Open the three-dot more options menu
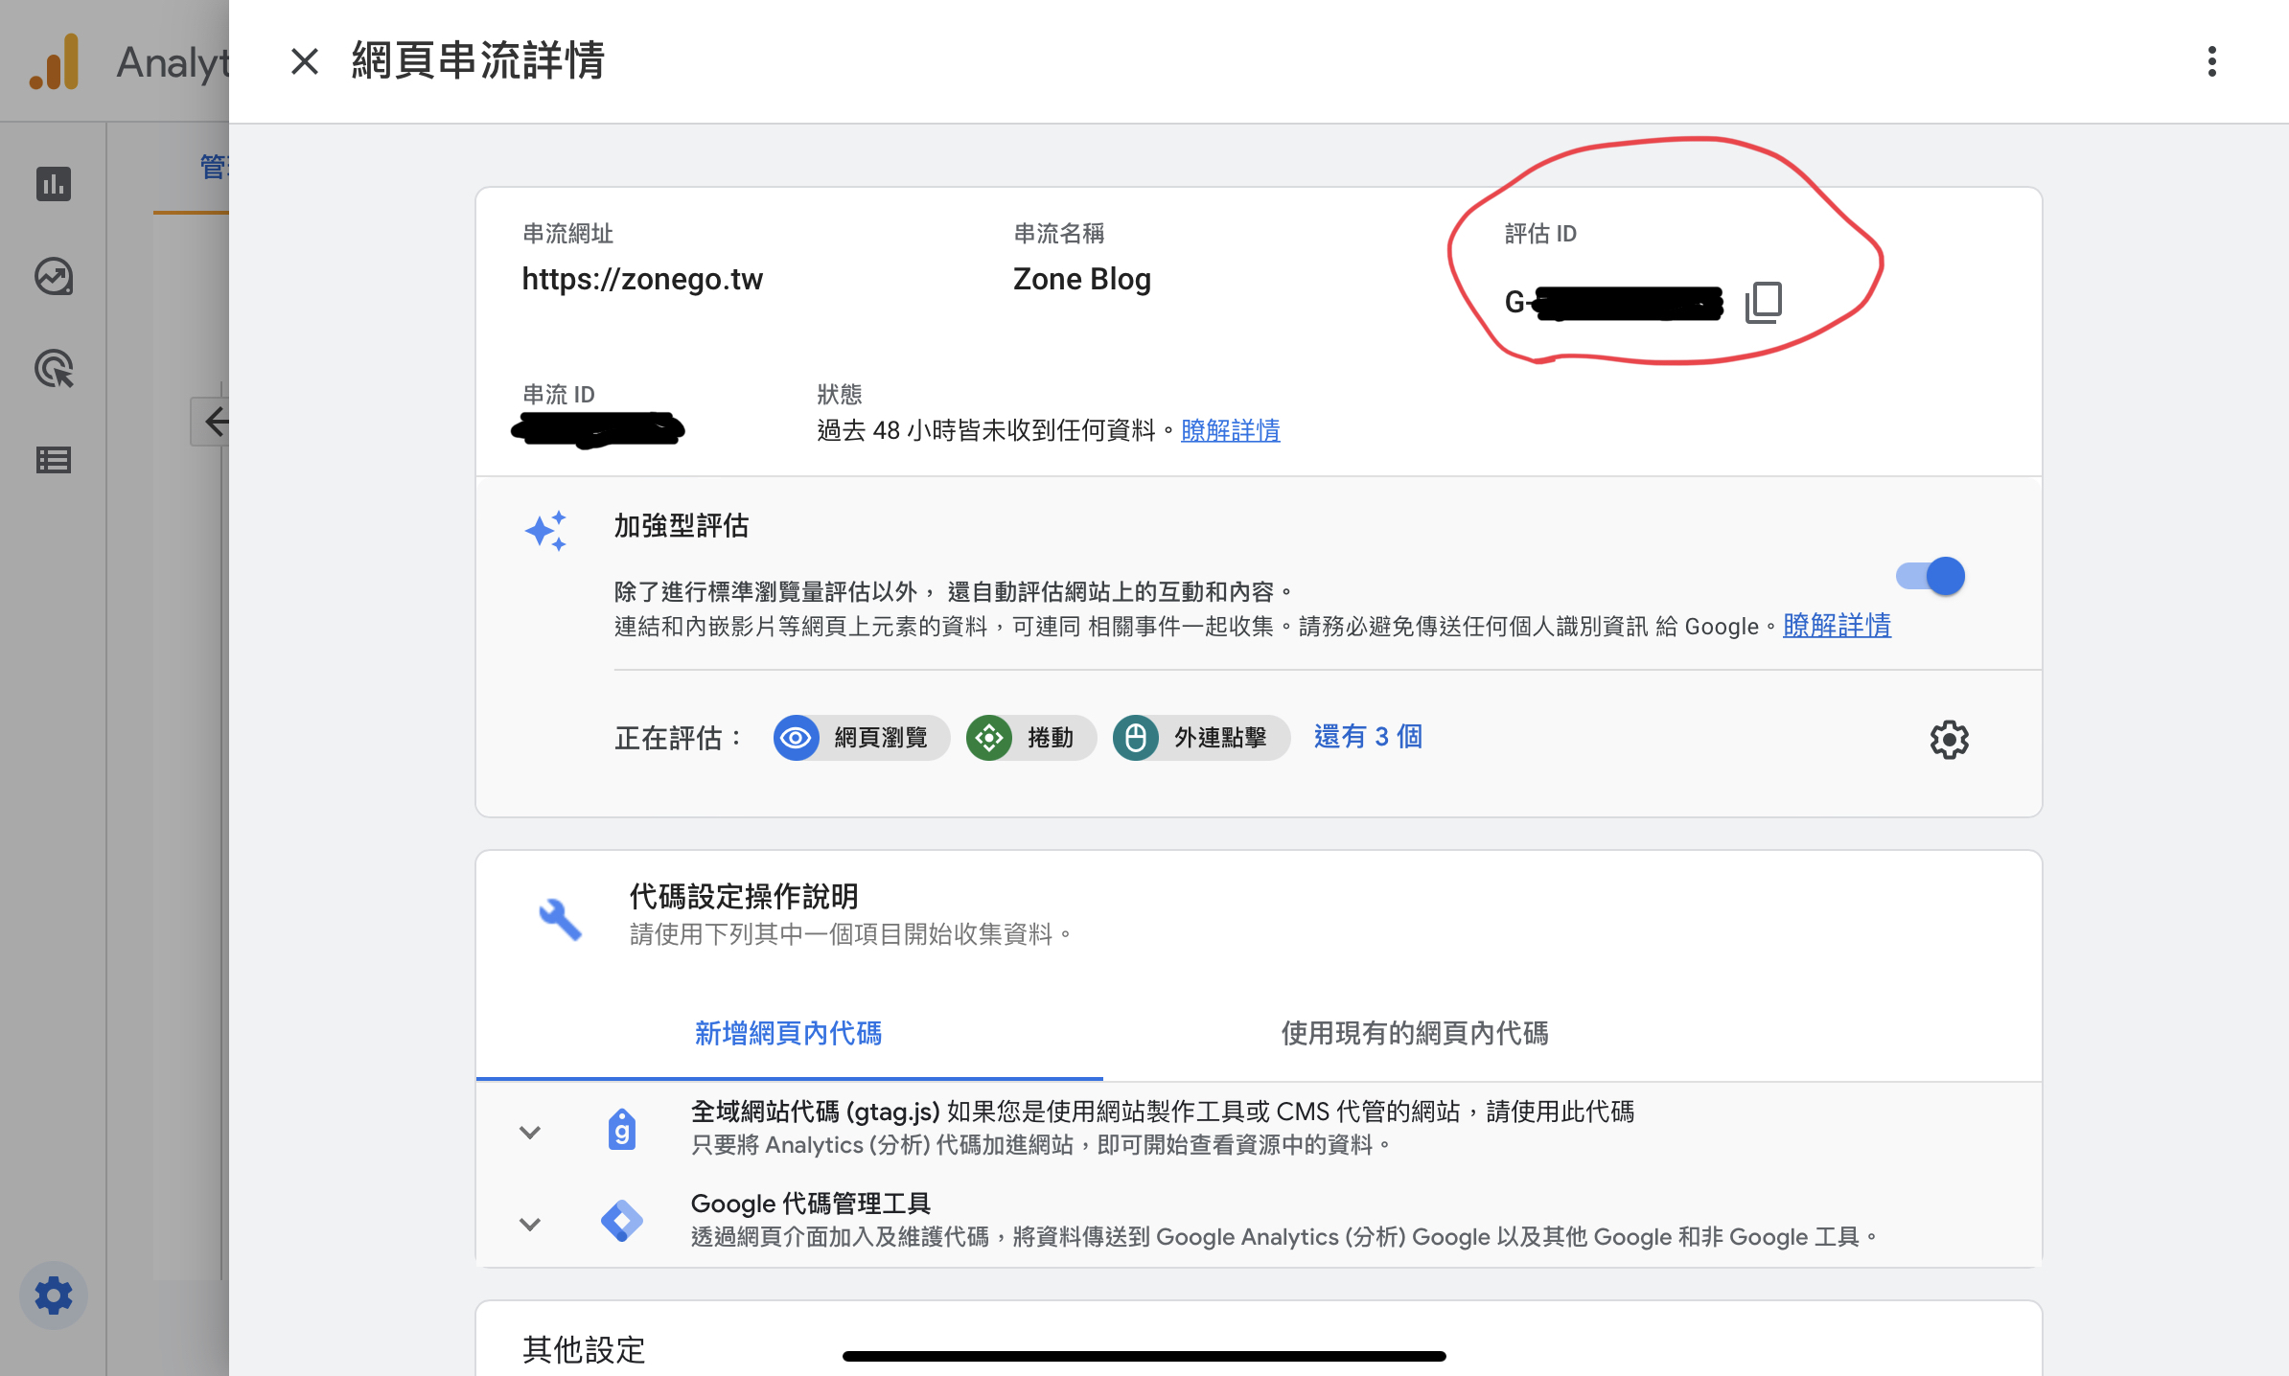 pyautogui.click(x=2212, y=62)
